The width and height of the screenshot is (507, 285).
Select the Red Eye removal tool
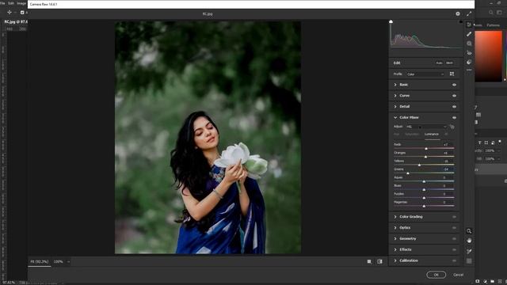point(469,53)
